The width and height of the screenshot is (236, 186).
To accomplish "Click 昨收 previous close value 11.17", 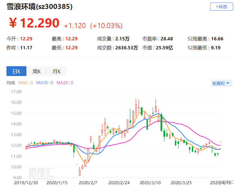I will (26, 48).
